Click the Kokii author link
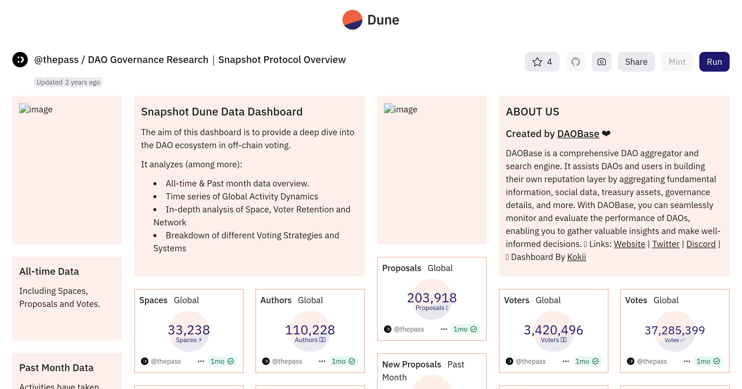Image resolution: width=742 pixels, height=389 pixels. pyautogui.click(x=576, y=257)
